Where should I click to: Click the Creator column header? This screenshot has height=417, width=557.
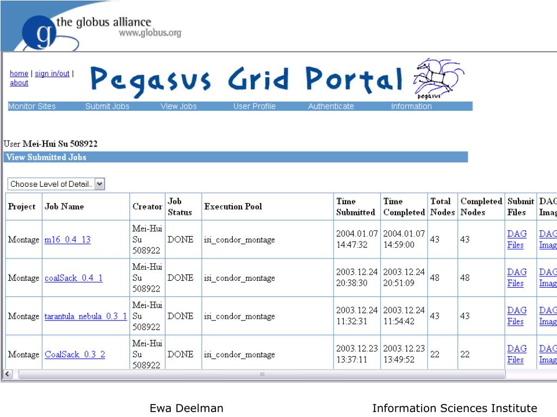pos(147,206)
